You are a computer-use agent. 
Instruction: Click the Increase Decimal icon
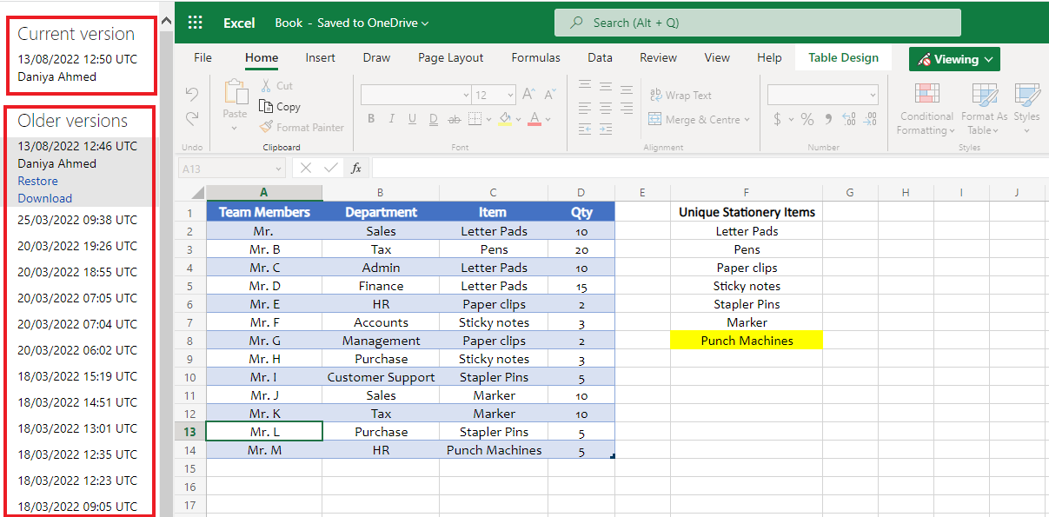[x=848, y=119]
